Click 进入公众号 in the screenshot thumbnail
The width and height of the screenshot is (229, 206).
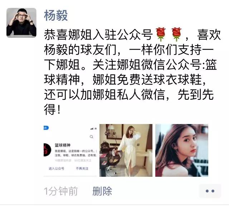tap(57, 169)
